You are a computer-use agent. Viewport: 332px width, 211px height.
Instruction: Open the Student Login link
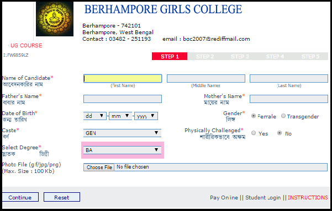coord(263,198)
